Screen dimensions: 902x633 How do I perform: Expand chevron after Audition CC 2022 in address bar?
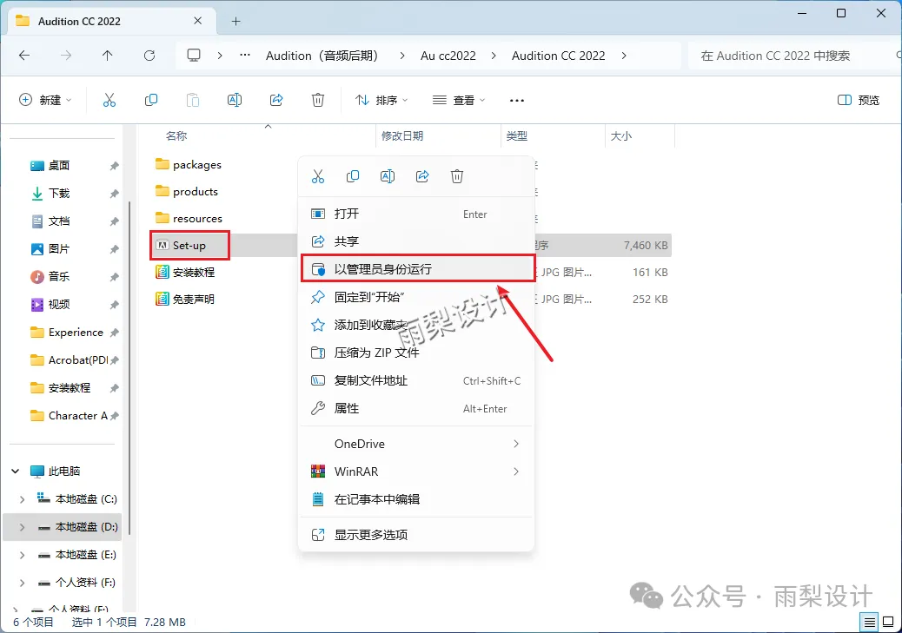624,56
